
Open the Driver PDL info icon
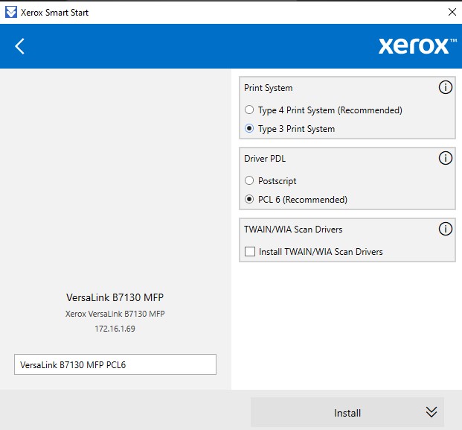(445, 158)
